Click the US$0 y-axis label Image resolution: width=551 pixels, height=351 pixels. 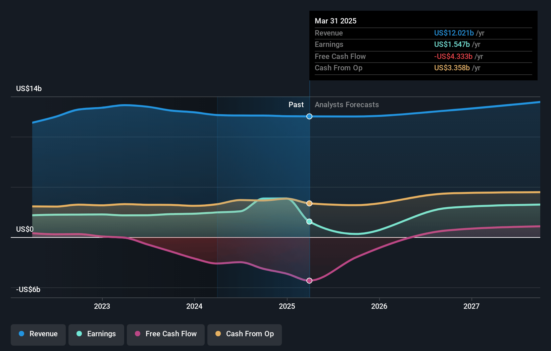click(25, 229)
